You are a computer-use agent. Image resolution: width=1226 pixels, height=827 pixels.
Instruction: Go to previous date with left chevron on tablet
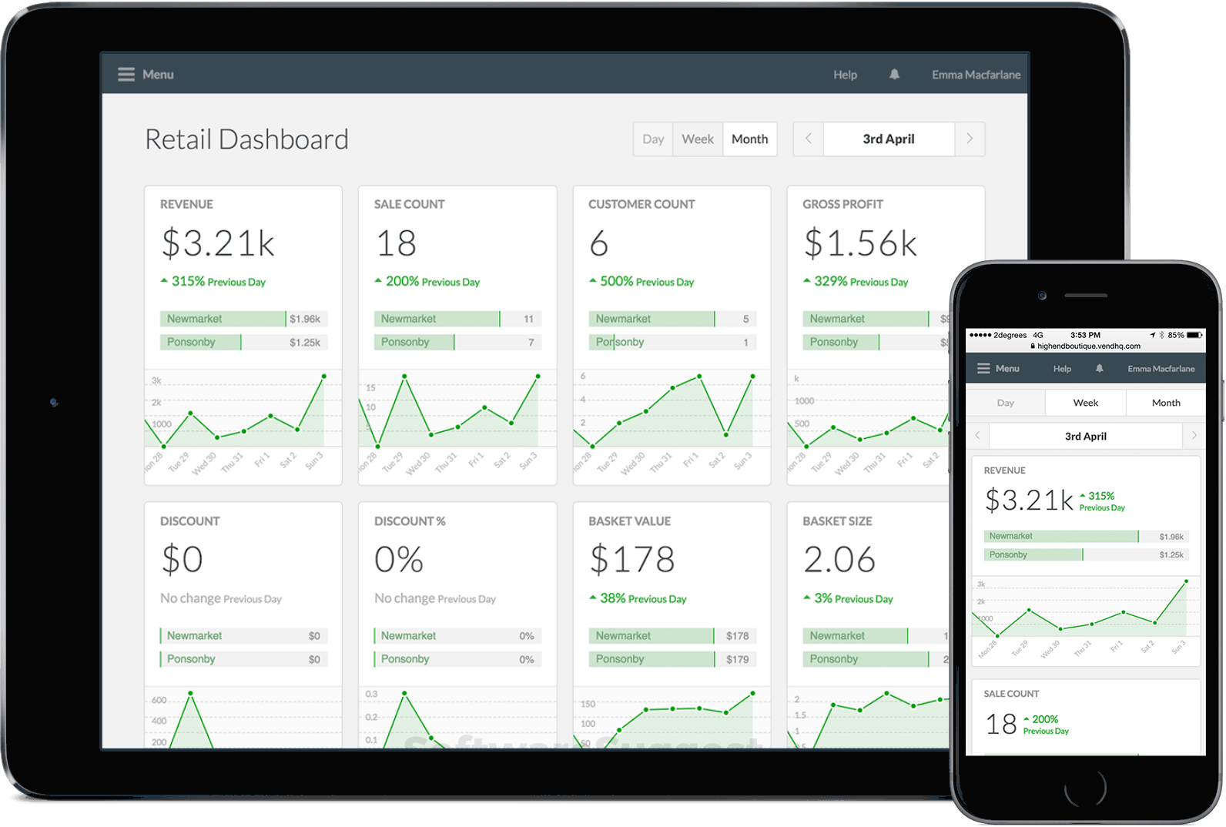coord(809,139)
